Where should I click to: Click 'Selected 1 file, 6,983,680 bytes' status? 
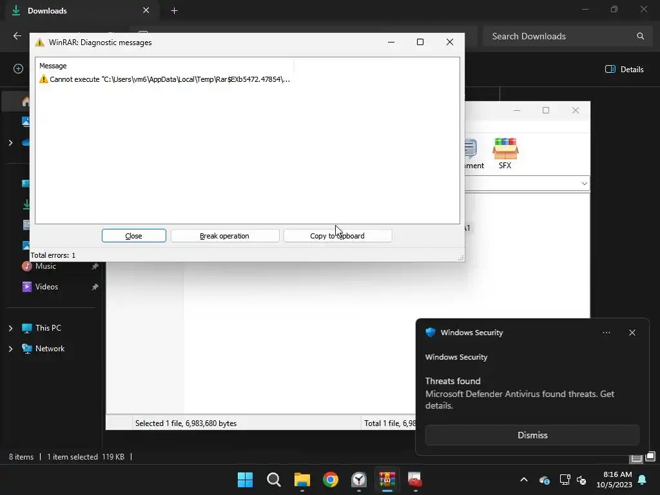(186, 423)
